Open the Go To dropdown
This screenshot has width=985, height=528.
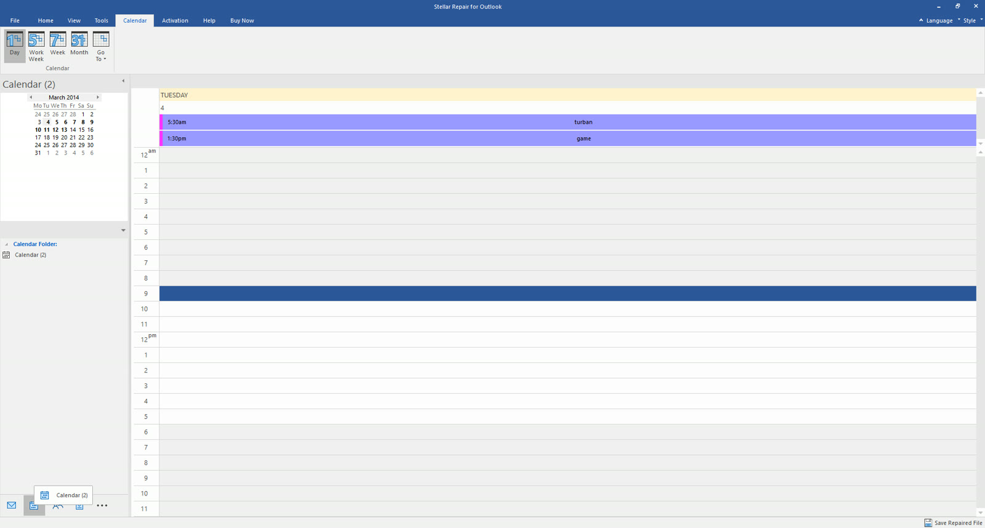(101, 46)
